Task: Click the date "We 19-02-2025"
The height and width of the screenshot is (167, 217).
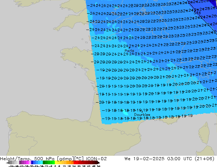Action: 144,159
